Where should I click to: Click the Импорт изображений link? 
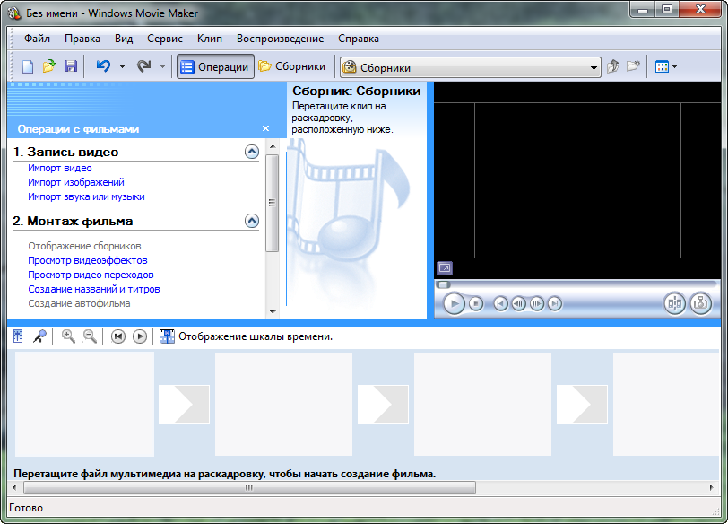(76, 182)
